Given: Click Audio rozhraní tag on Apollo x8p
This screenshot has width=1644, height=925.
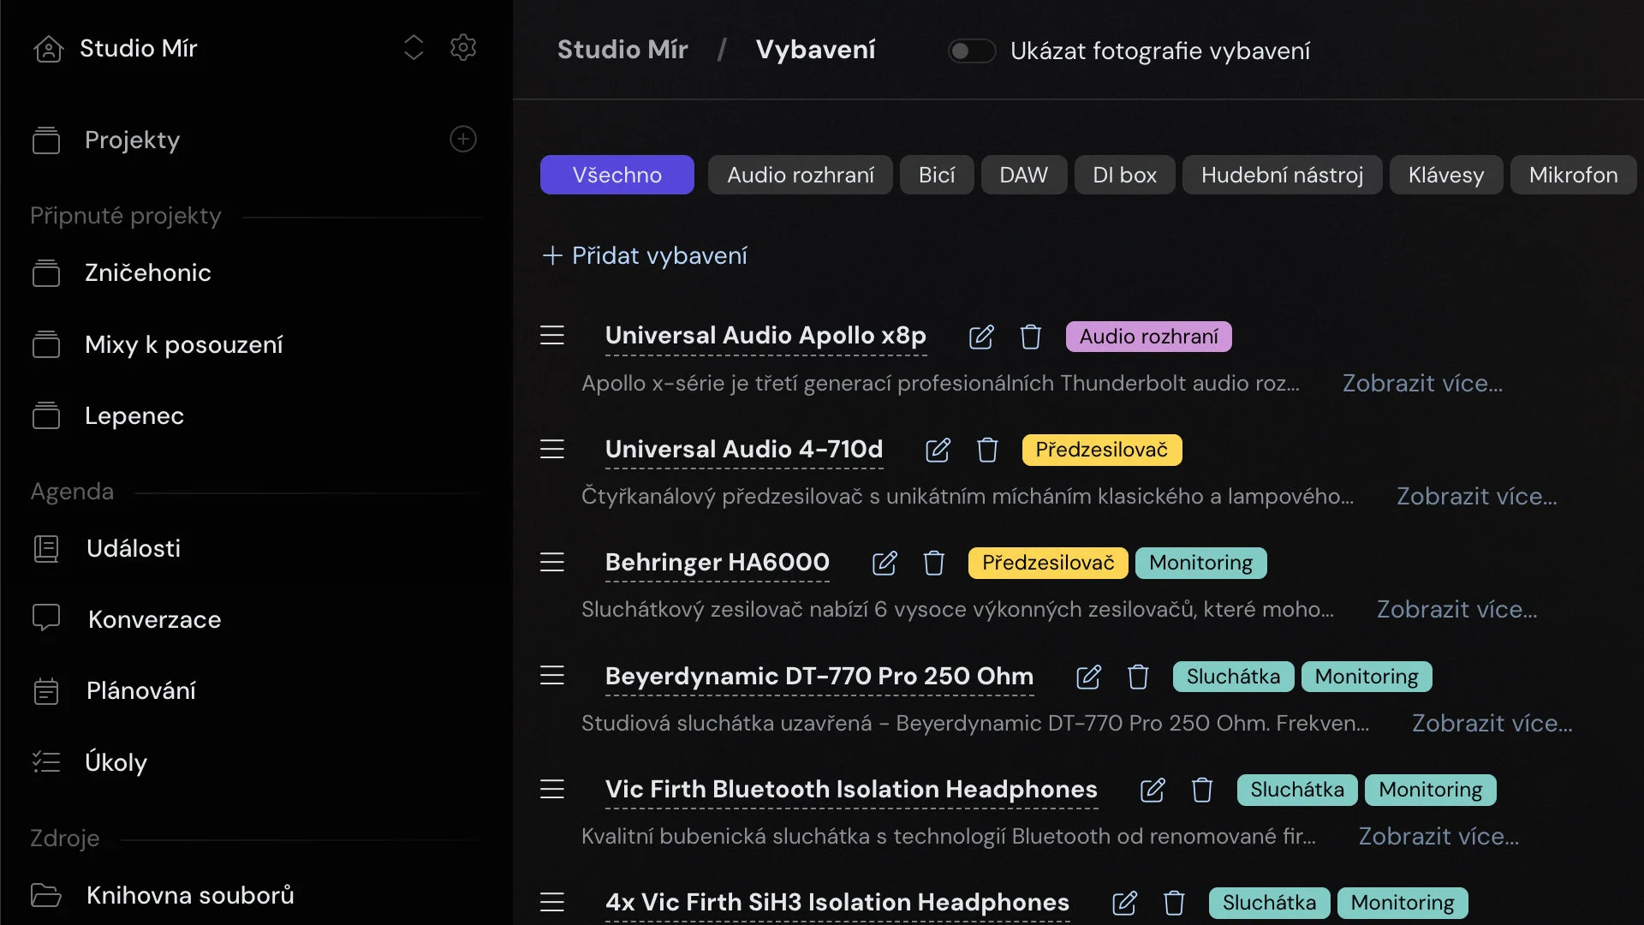Looking at the screenshot, I should tap(1149, 337).
